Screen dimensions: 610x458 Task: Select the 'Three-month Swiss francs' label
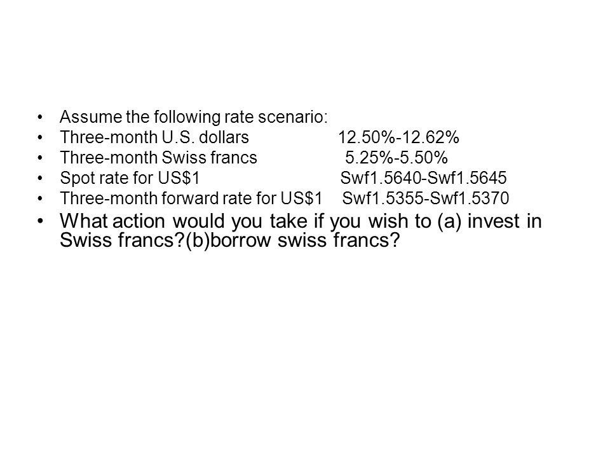(x=158, y=158)
